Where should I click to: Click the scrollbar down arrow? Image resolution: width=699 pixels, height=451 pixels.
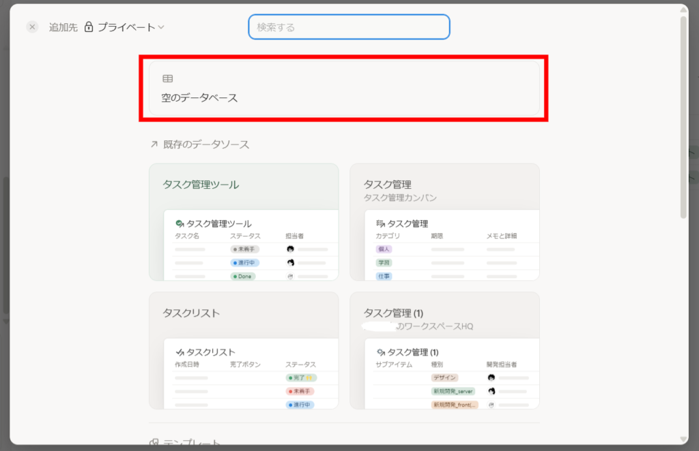pyautogui.click(x=683, y=439)
